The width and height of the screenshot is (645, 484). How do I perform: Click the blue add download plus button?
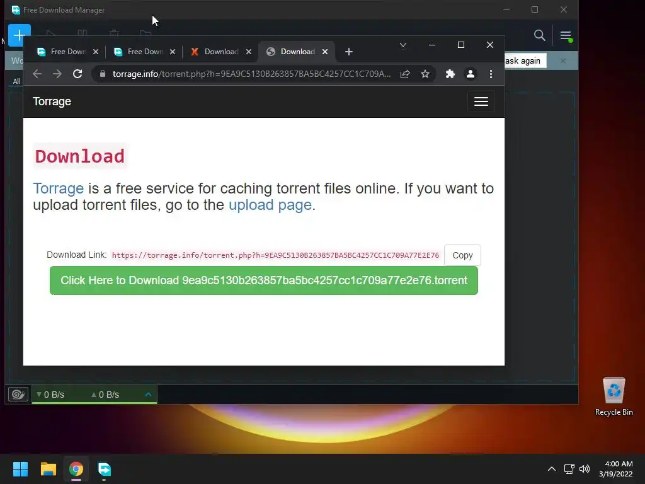coord(20,35)
